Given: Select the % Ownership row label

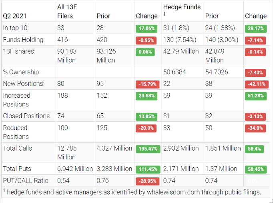Looking at the screenshot, I should coord(21,72).
